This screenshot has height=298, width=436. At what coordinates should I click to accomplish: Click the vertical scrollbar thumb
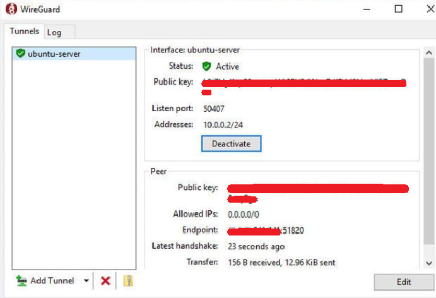tap(429, 151)
